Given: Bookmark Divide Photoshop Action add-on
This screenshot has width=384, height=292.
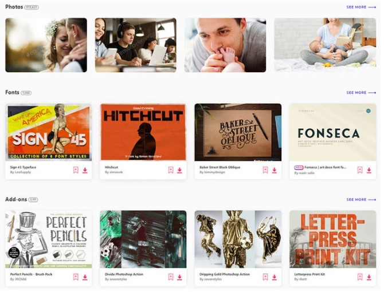Looking at the screenshot, I should [171, 277].
